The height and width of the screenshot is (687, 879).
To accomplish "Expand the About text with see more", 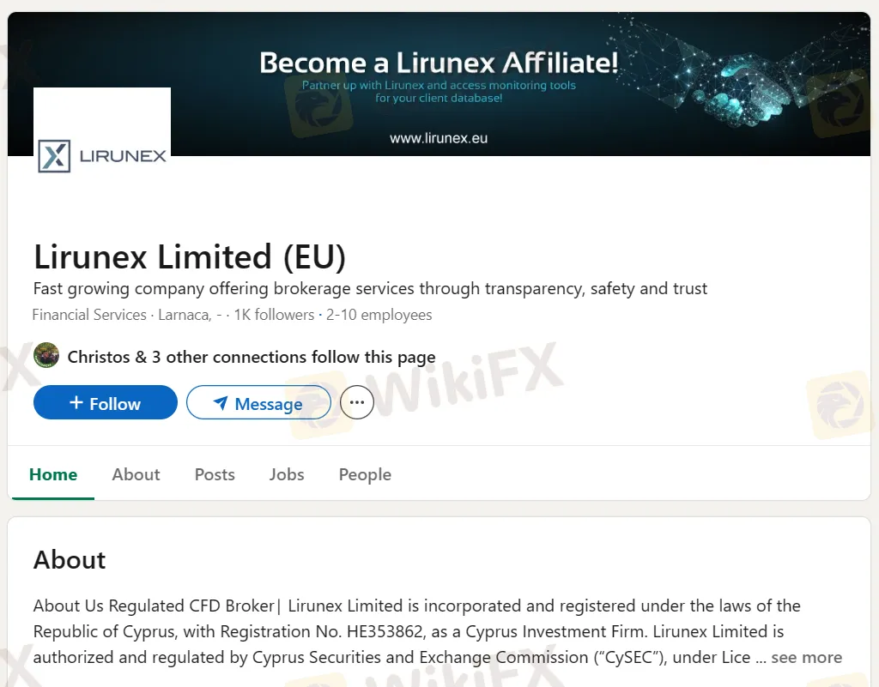I will tap(806, 657).
